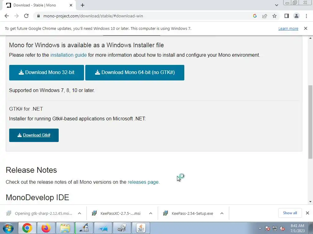The image size is (313, 234).
Task: Click the vertical scrollbar thumb
Action: pos(310,122)
